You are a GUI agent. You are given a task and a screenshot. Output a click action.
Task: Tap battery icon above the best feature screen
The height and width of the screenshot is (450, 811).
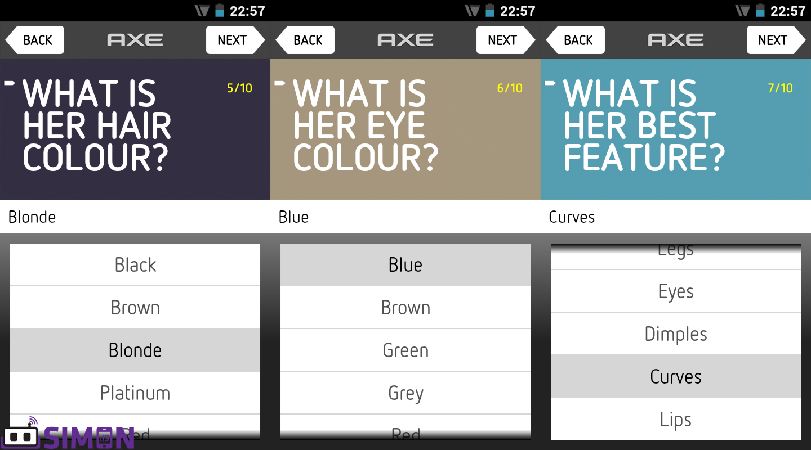(x=760, y=11)
